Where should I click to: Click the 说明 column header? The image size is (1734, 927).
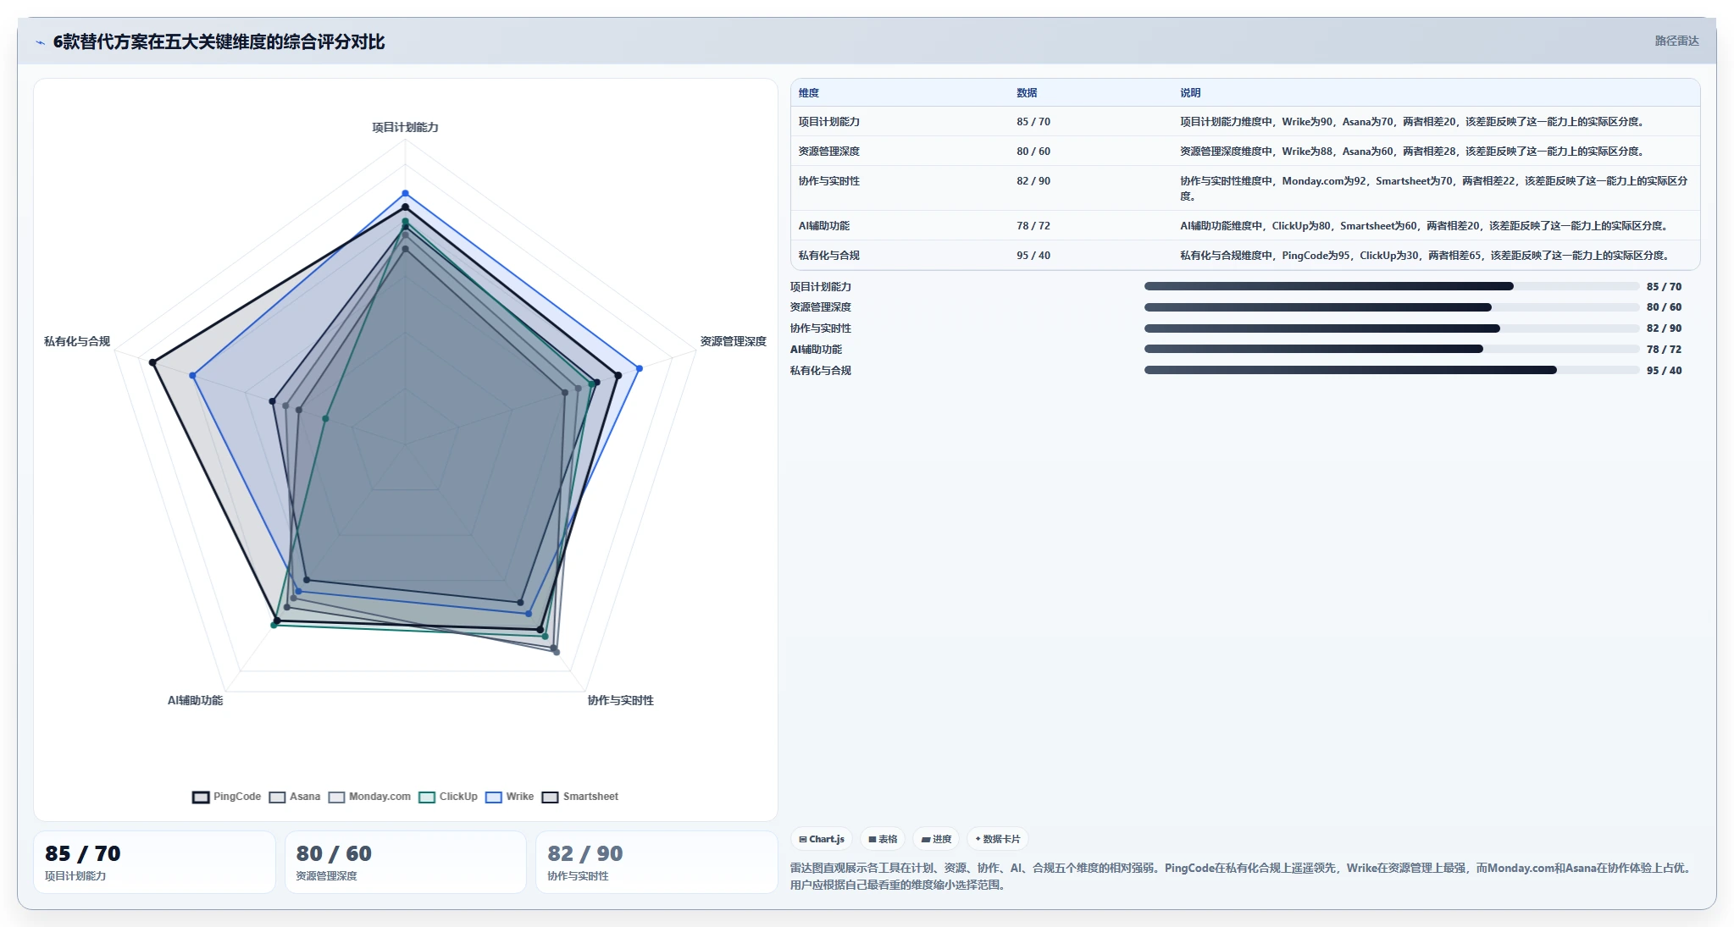pyautogui.click(x=1190, y=93)
